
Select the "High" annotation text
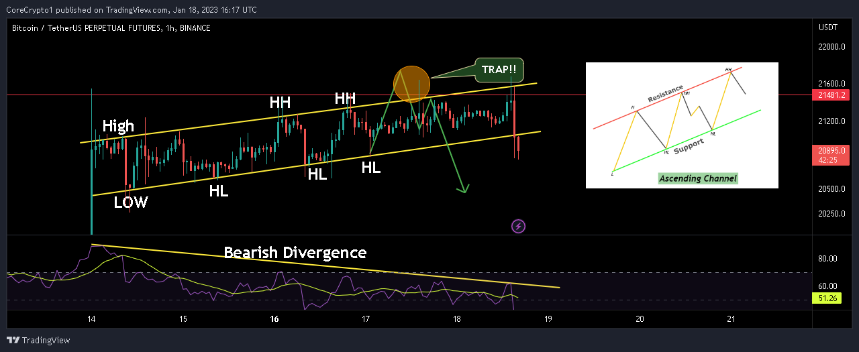(x=118, y=126)
